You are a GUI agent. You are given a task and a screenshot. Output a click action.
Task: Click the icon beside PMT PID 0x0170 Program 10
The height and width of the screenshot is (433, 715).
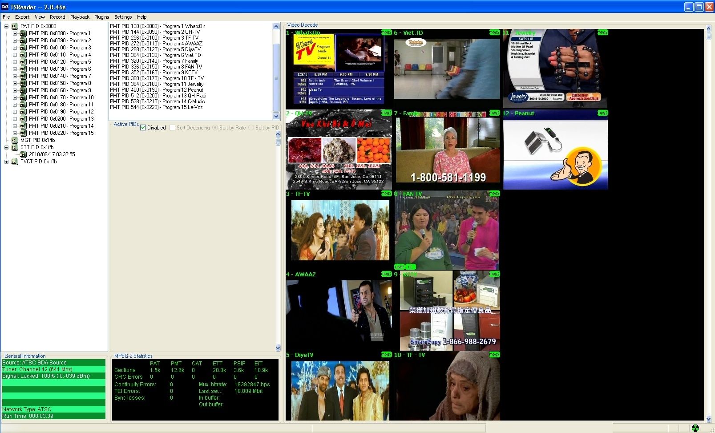23,97
